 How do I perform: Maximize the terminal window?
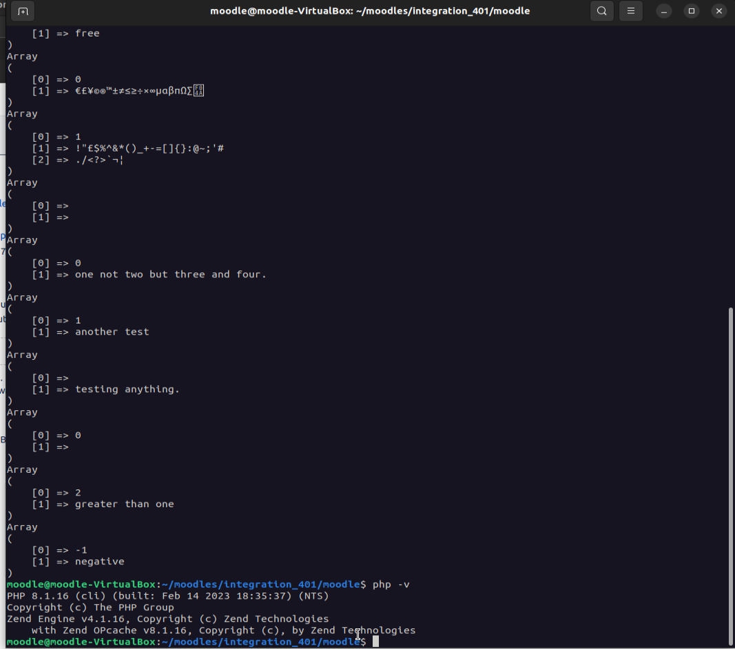pos(692,11)
